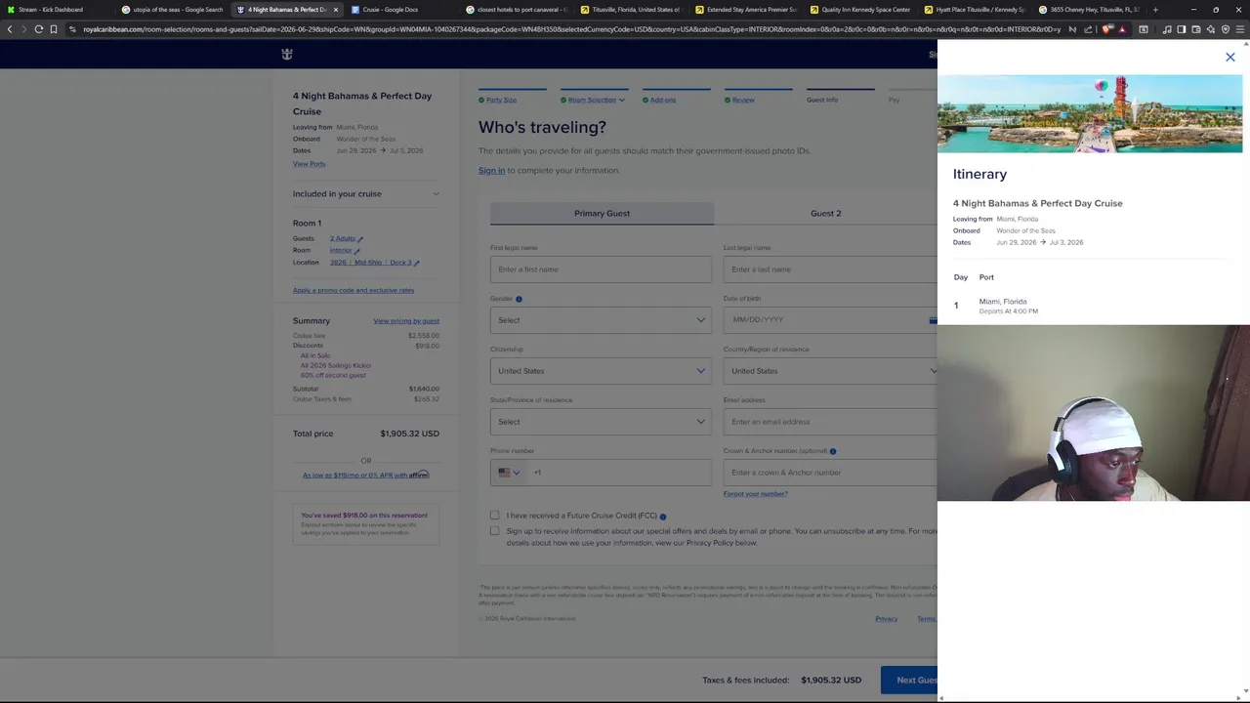This screenshot has width=1250, height=703.
Task: Switch to the Guest 2 tab
Action: (x=825, y=213)
